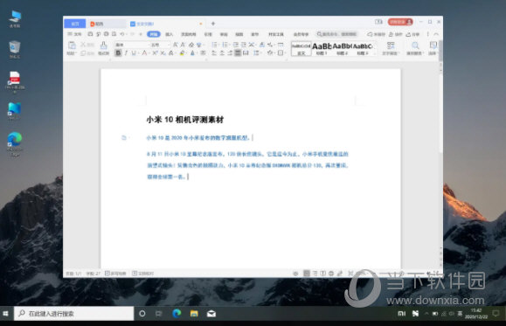Click the Share button

coord(412,34)
